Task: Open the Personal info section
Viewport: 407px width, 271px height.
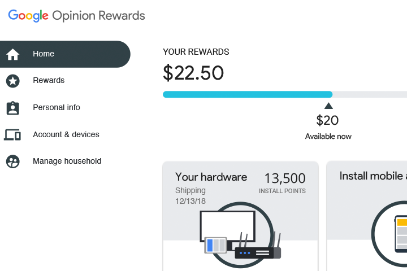Action: tap(57, 108)
